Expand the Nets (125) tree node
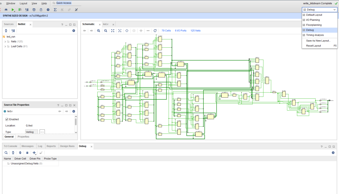The width and height of the screenshot is (339, 194). (5, 41)
